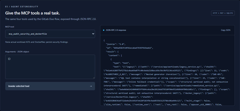Click the '"id": "449ad583fc0f41ecaba..."' response line
The height and width of the screenshot is (111, 240).
coord(130,48)
